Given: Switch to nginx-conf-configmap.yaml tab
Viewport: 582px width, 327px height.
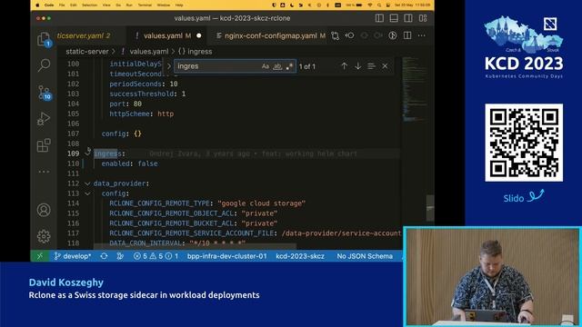Looking at the screenshot, I should coord(271,35).
